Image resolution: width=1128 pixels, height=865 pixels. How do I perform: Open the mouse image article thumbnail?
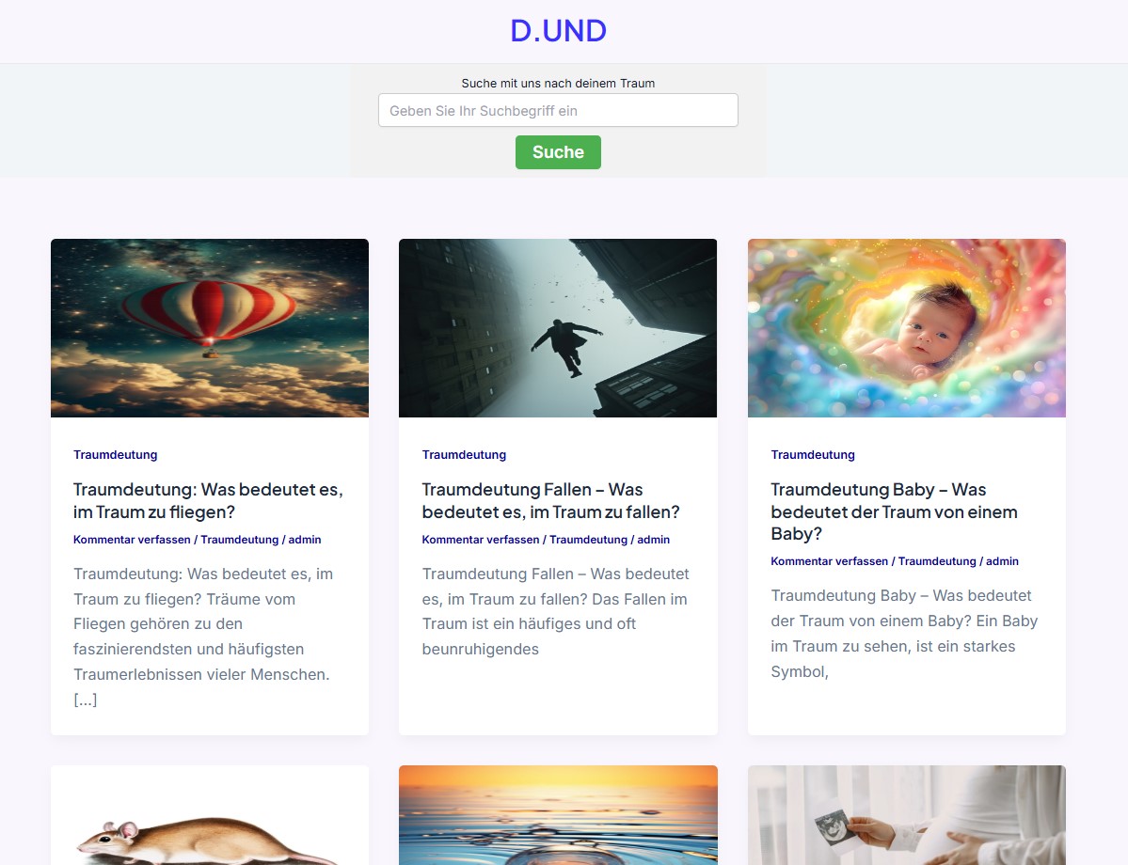(x=210, y=815)
